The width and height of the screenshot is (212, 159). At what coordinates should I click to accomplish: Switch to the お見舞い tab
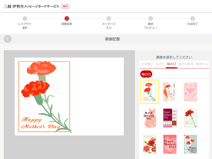pos(147,64)
